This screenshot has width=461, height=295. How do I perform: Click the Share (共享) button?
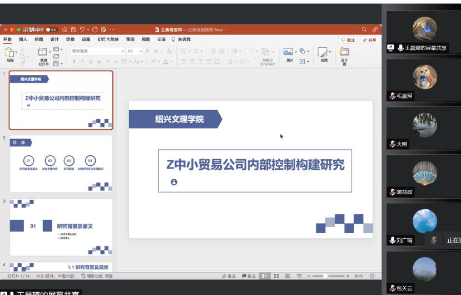point(369,40)
